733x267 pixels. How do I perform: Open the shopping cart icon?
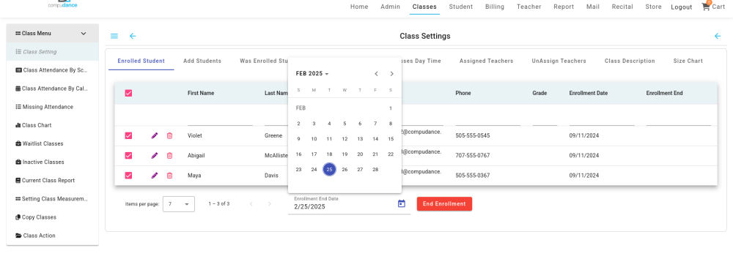(x=705, y=7)
